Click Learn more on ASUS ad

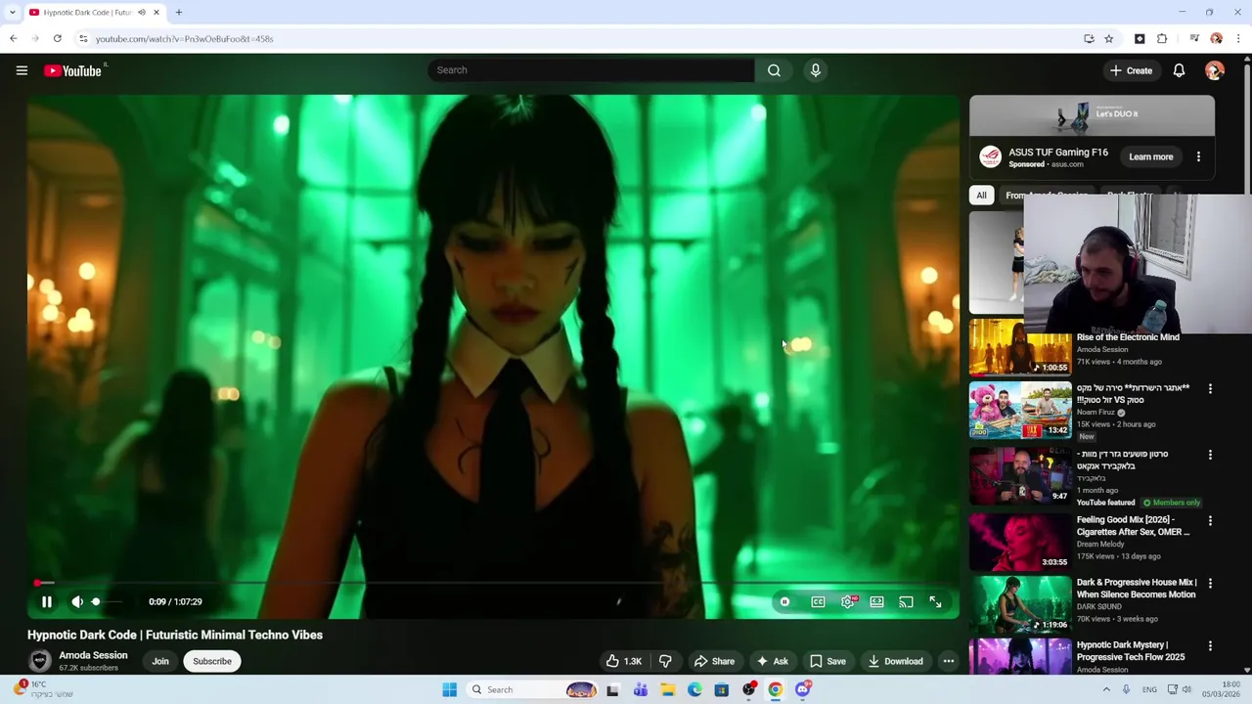[x=1150, y=156]
